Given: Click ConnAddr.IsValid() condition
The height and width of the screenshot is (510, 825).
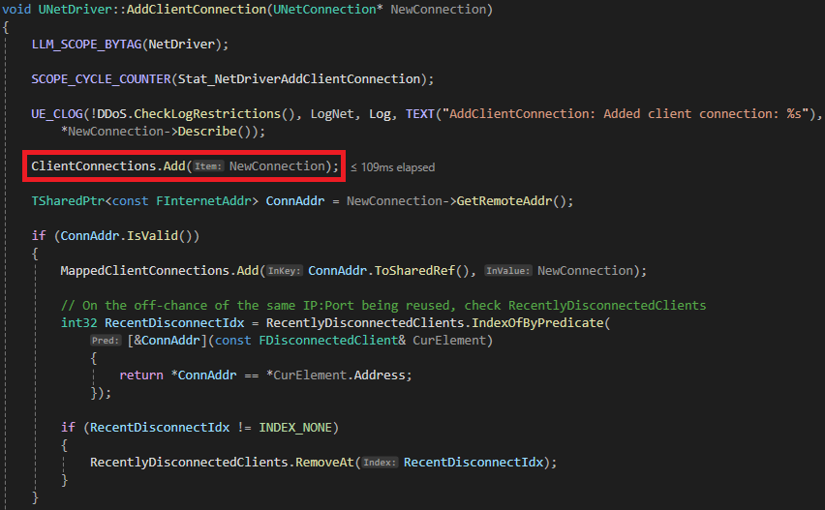Looking at the screenshot, I should (x=126, y=235).
